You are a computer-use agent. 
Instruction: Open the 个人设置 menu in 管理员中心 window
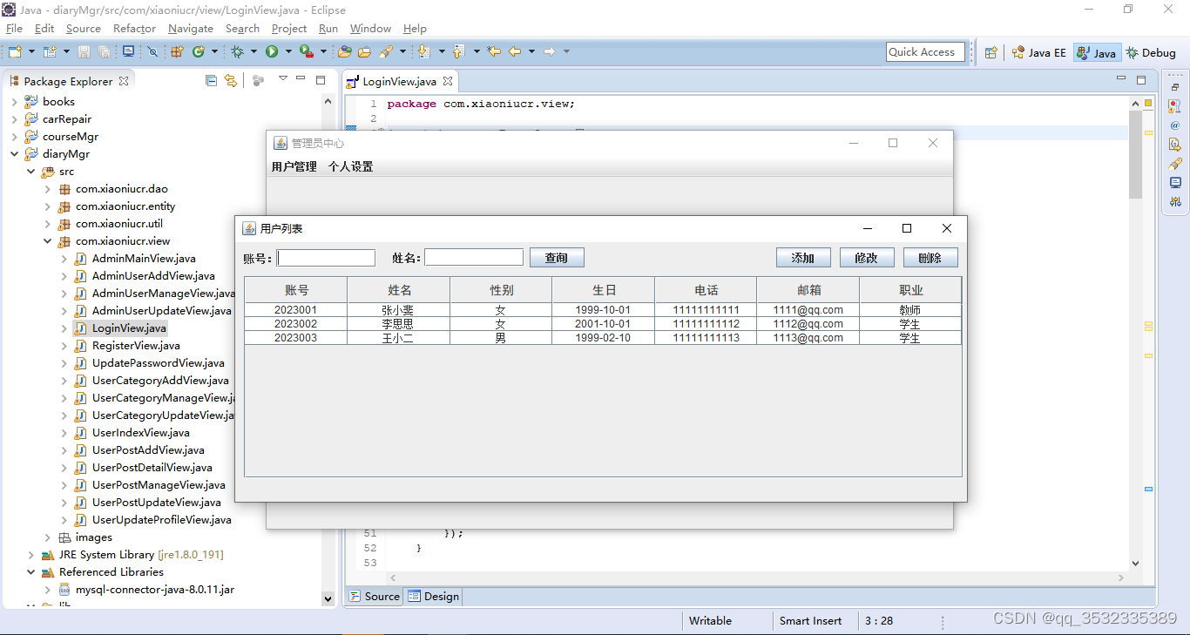click(x=350, y=166)
